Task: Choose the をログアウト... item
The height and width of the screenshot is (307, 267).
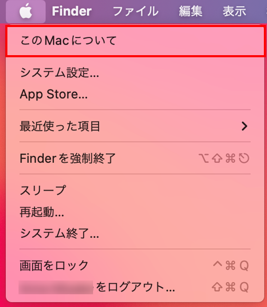Action: pyautogui.click(x=135, y=287)
